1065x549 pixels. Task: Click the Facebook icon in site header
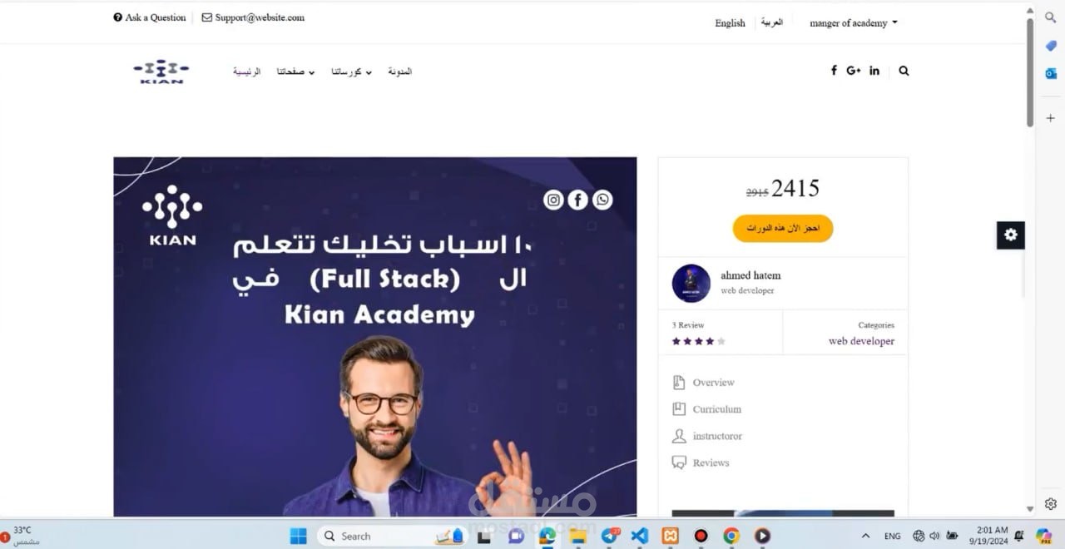834,71
